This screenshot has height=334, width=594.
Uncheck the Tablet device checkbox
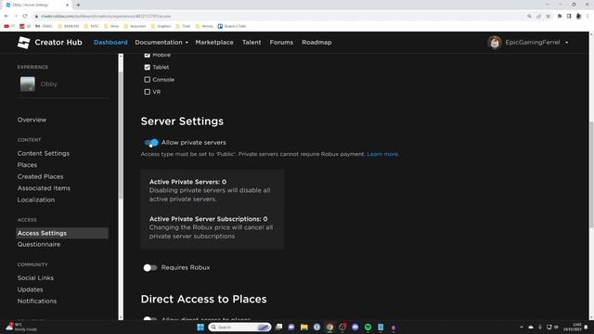(147, 67)
